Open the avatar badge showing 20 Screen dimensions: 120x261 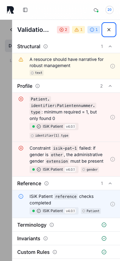(x=110, y=10)
